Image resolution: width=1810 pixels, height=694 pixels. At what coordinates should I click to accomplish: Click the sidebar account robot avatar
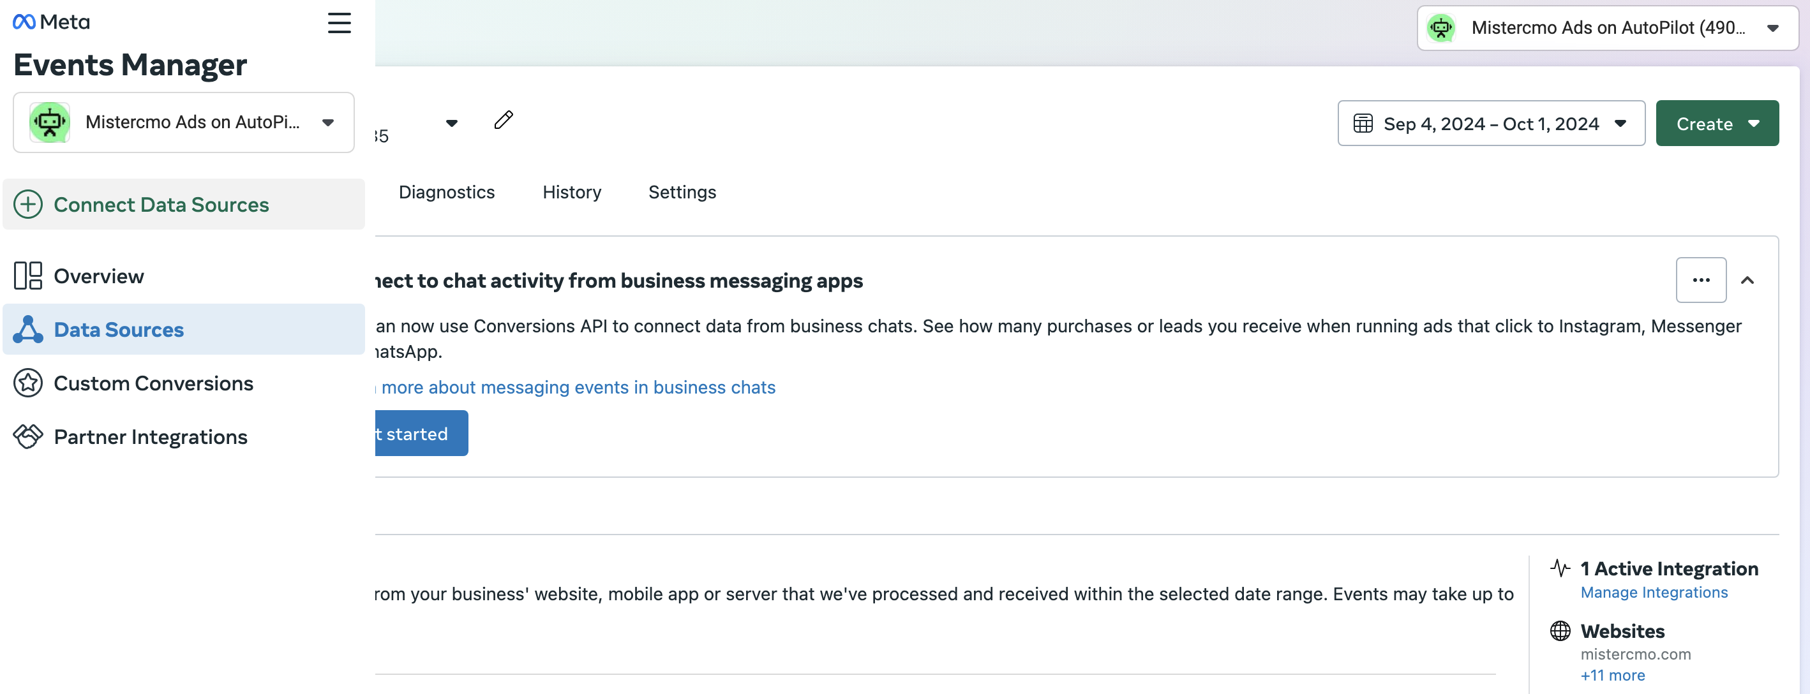tap(50, 122)
